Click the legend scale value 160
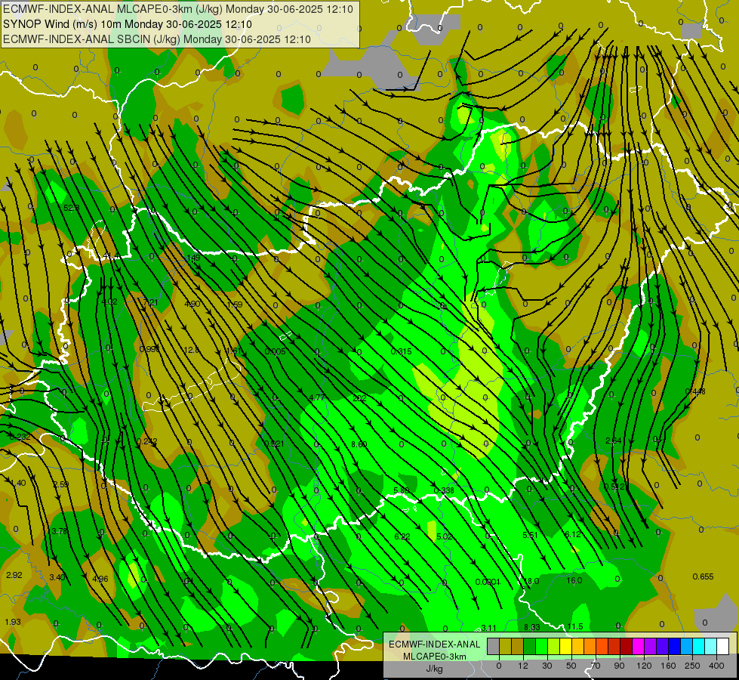The height and width of the screenshot is (680, 739). 668,666
